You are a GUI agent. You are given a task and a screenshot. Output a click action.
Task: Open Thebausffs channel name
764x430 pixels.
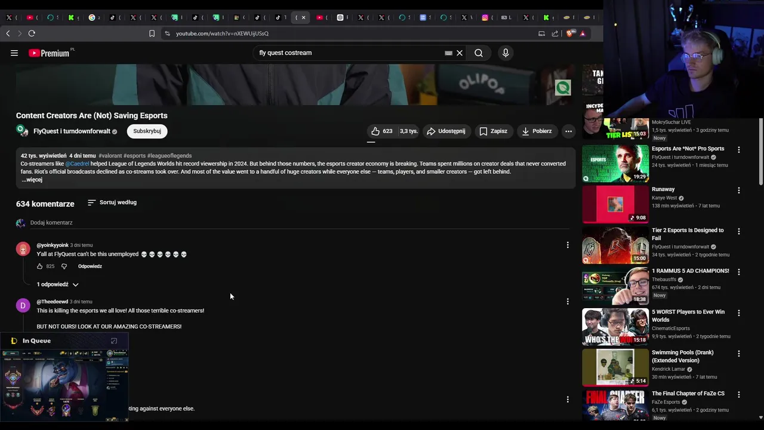(664, 279)
